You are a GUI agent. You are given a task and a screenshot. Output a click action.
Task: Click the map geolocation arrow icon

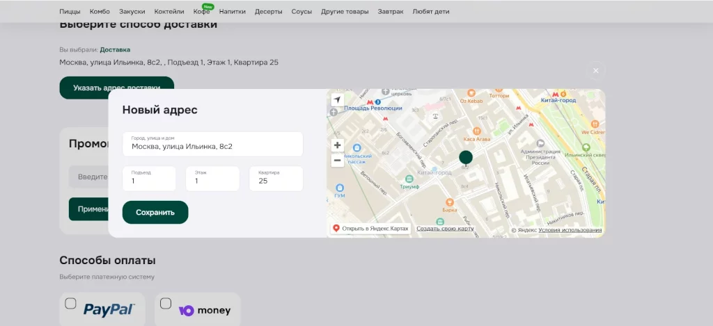[338, 100]
